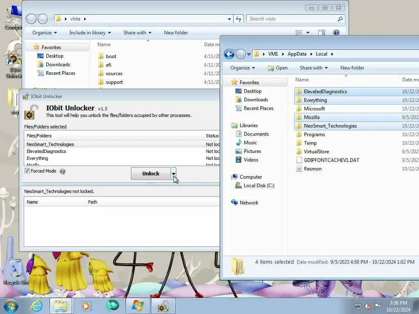Select the Programs folder

314,134
